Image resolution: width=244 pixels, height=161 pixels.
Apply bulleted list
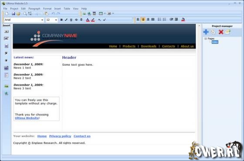[x=159, y=20]
